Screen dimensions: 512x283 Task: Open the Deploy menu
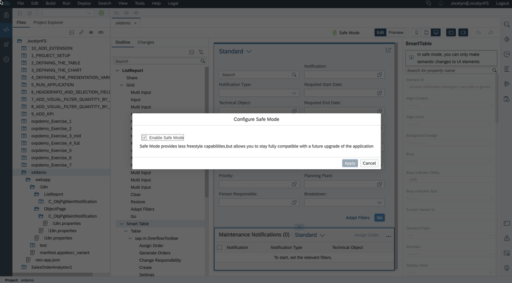84,3
